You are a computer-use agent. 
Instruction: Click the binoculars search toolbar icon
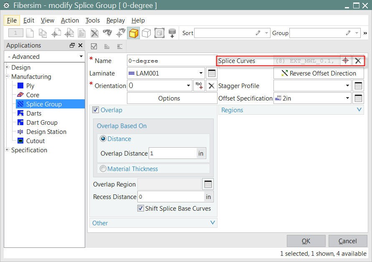click(107, 33)
